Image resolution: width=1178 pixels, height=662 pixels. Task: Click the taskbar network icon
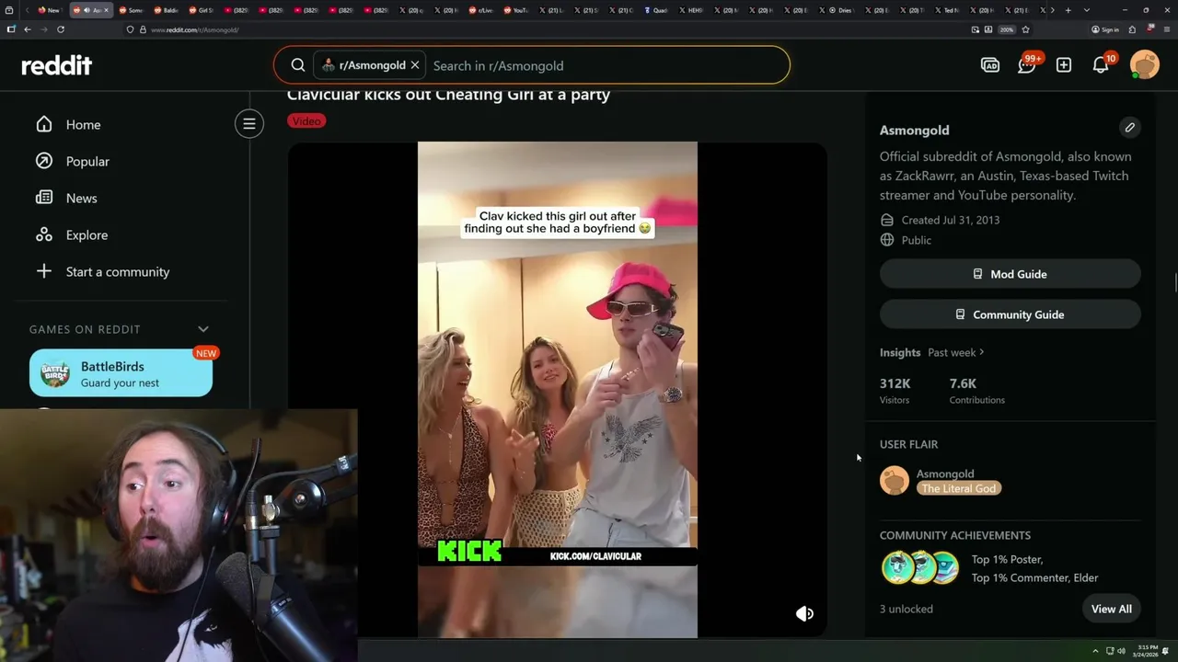pos(1109,651)
